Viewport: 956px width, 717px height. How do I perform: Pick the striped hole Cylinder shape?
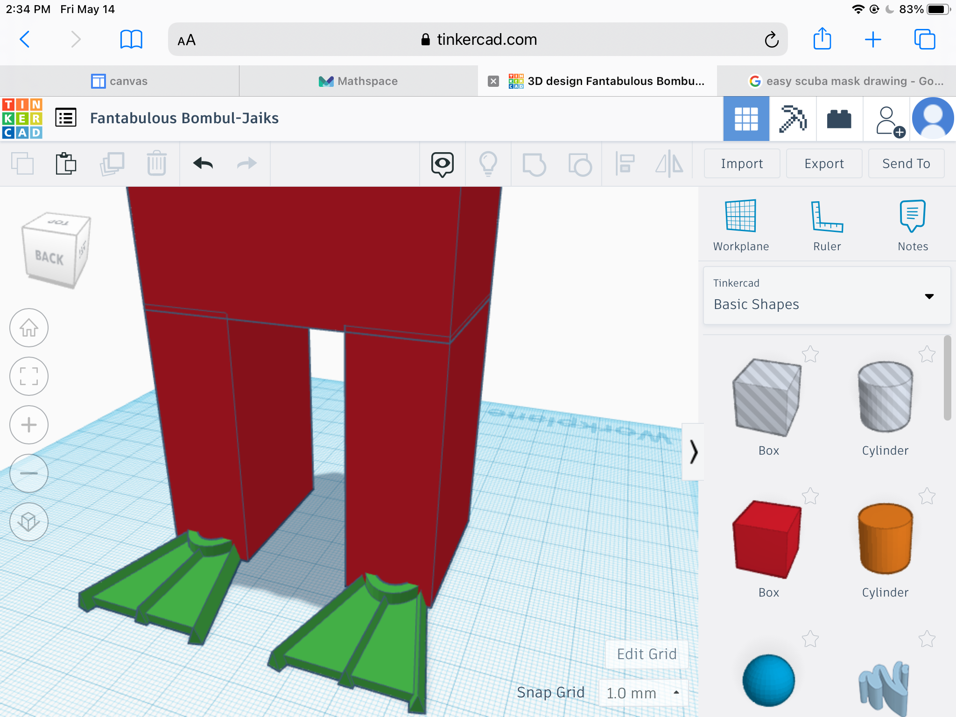tap(885, 398)
